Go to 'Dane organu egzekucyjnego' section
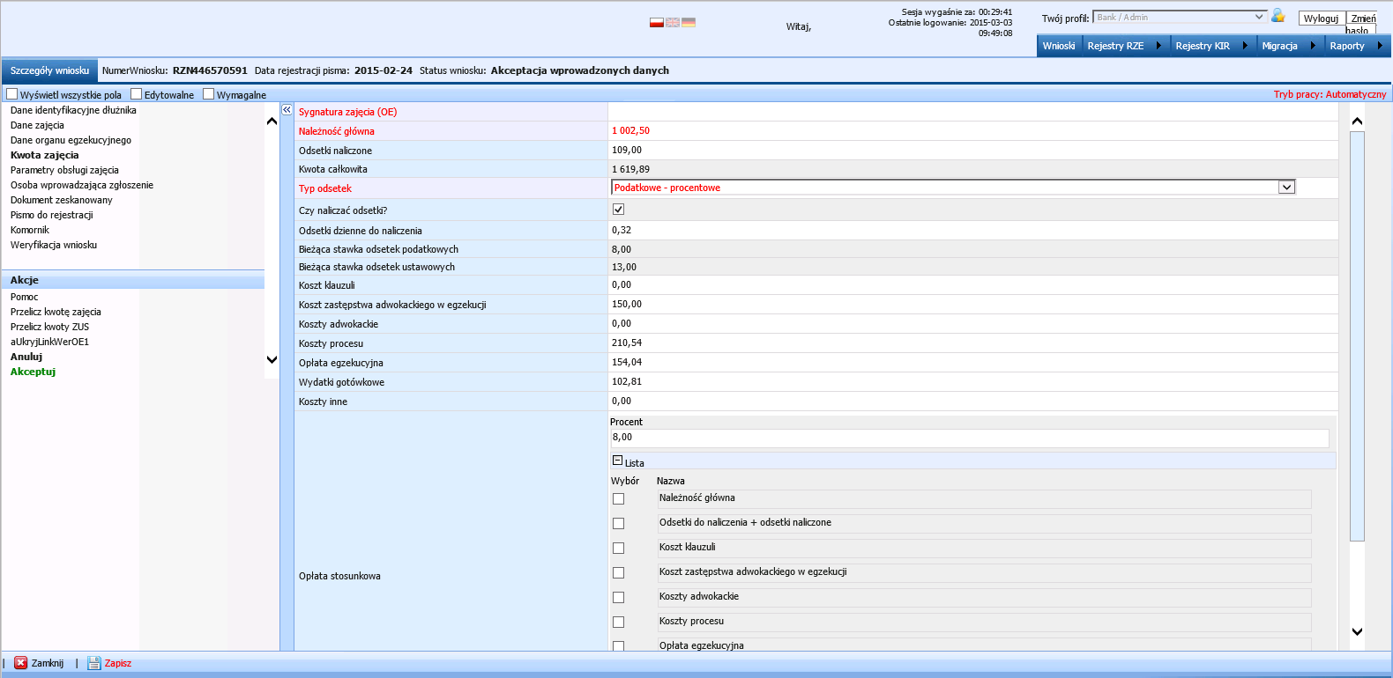Viewport: 1393px width, 678px height. pyautogui.click(x=71, y=140)
